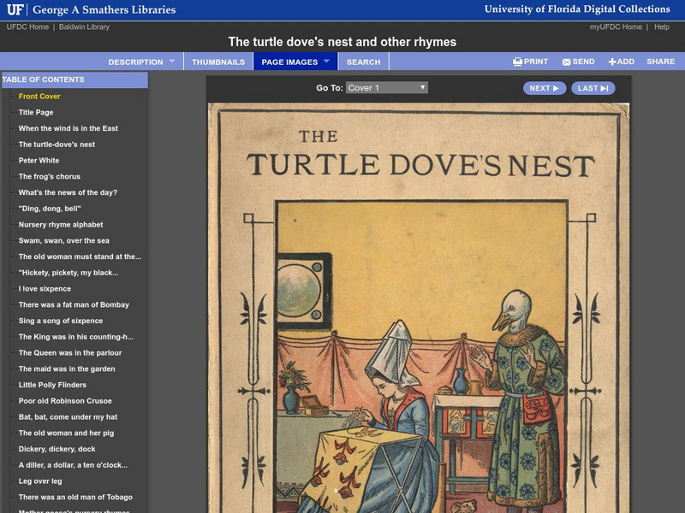
Task: Go to next page with NEXT button
Action: (x=544, y=88)
